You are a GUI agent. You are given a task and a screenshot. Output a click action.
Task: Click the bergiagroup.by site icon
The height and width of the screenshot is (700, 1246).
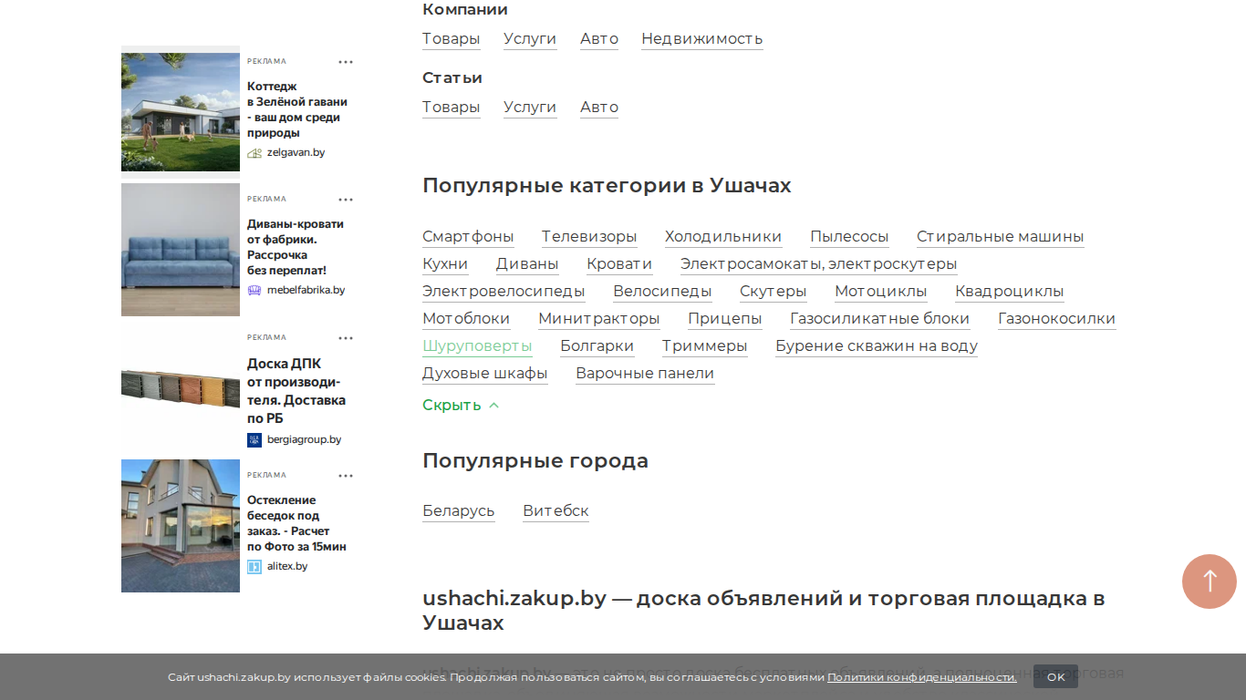(254, 440)
